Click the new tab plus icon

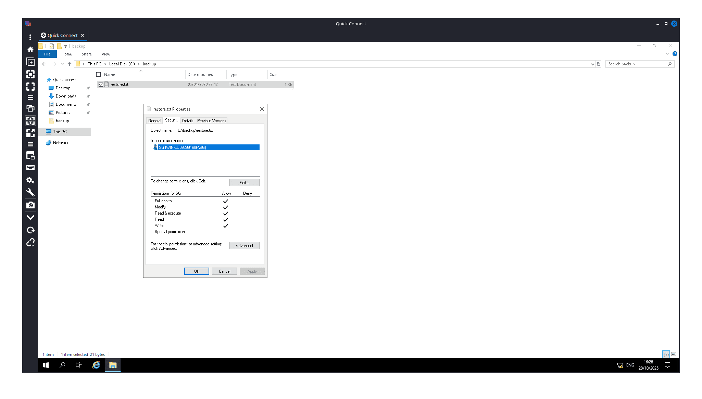30,62
